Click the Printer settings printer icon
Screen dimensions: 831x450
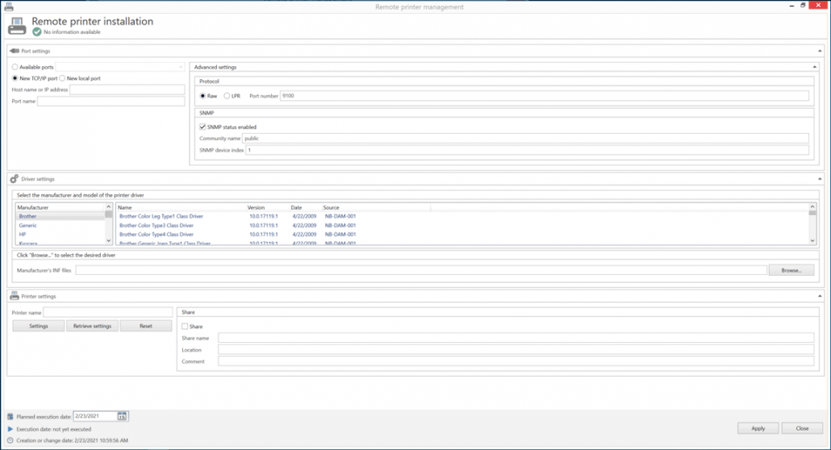(x=15, y=296)
